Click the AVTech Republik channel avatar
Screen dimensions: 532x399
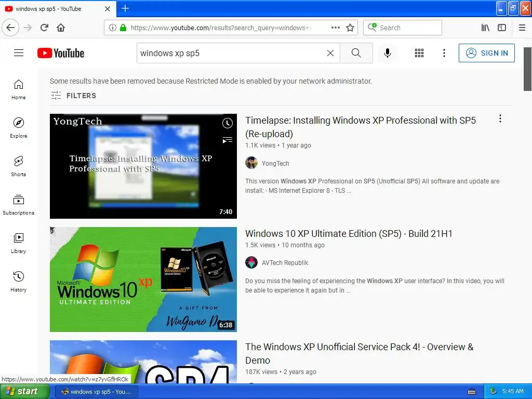click(251, 262)
